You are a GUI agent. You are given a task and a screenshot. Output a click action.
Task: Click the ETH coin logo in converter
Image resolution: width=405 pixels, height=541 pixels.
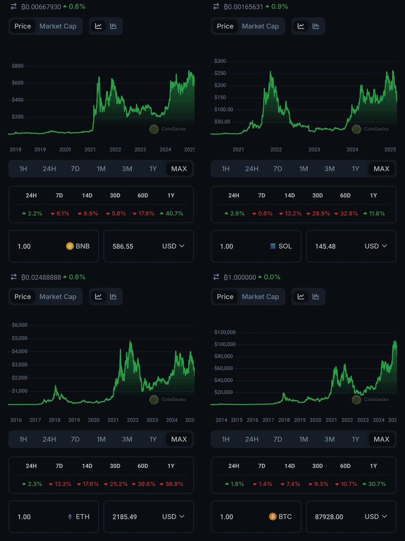70,517
